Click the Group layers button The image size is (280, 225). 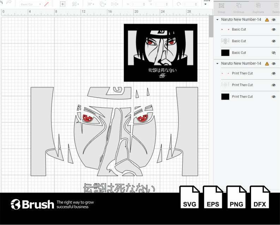click(x=221, y=8)
